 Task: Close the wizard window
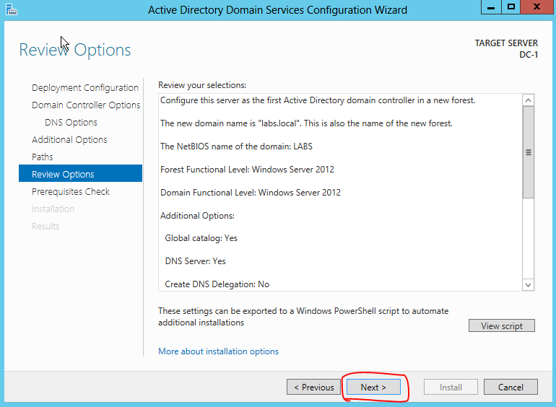click(537, 7)
